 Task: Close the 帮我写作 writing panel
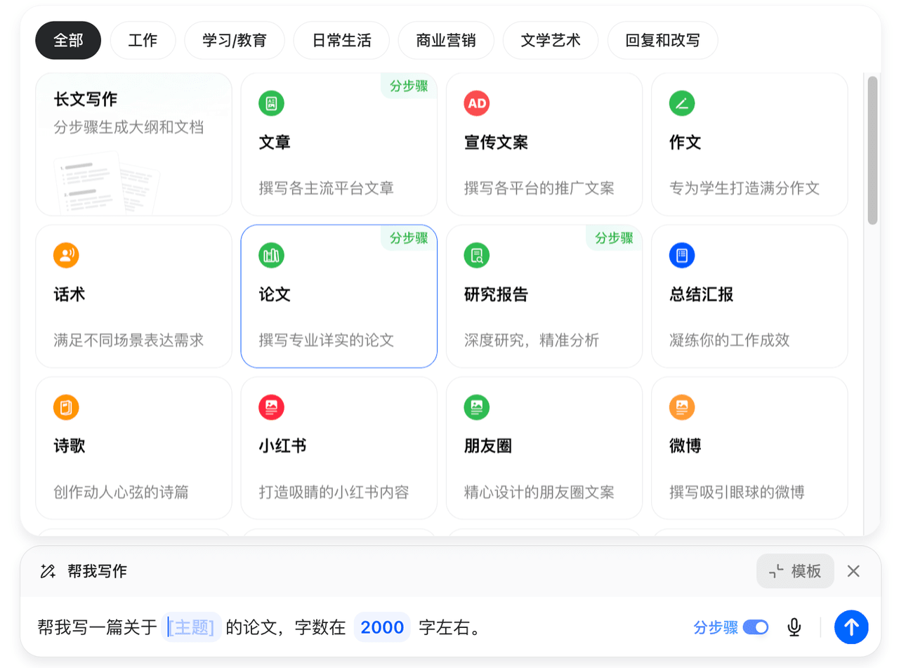(x=853, y=571)
